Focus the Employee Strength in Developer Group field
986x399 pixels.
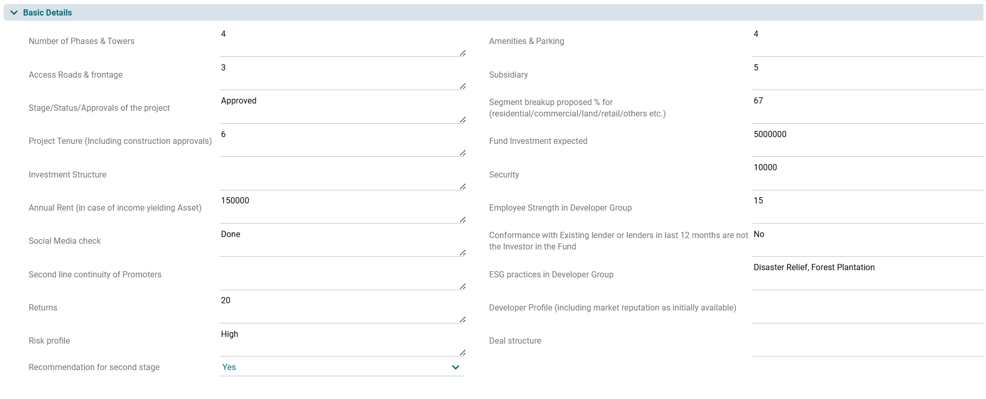pyautogui.click(x=866, y=208)
